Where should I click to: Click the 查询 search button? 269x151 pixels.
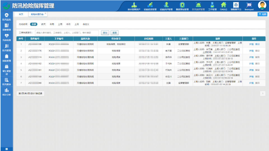pos(105,33)
